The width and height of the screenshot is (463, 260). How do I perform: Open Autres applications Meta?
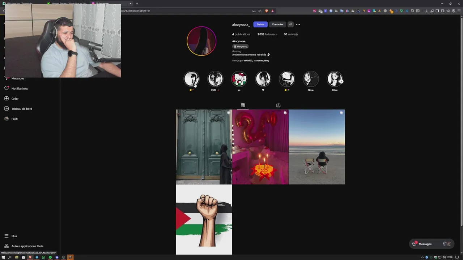[x=24, y=246]
